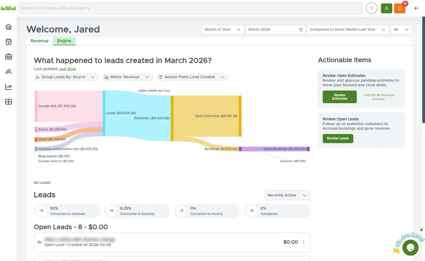The image size is (425, 261).
Task: Select the calendar schedule icon in the sidebar
Action: click(x=8, y=41)
